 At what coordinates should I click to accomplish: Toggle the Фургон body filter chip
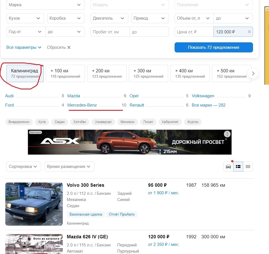193,122
